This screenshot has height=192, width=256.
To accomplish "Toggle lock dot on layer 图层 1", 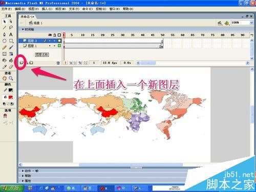I will coord(54,46).
